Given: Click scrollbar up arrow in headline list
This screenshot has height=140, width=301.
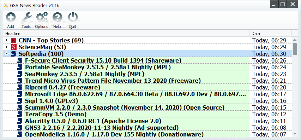Looking at the screenshot, I should pos(295,40).
